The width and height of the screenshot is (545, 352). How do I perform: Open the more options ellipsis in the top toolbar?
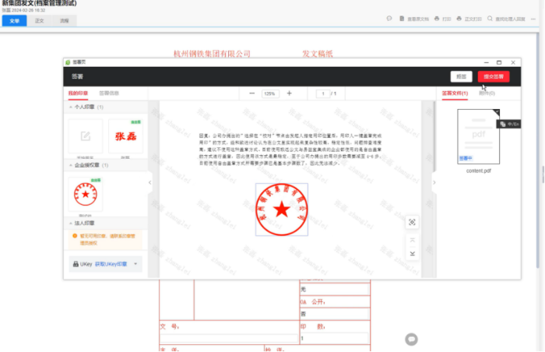click(x=533, y=19)
